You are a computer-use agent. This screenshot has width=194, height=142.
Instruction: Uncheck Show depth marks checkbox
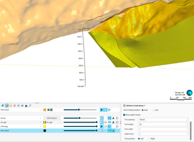tap(124, 115)
